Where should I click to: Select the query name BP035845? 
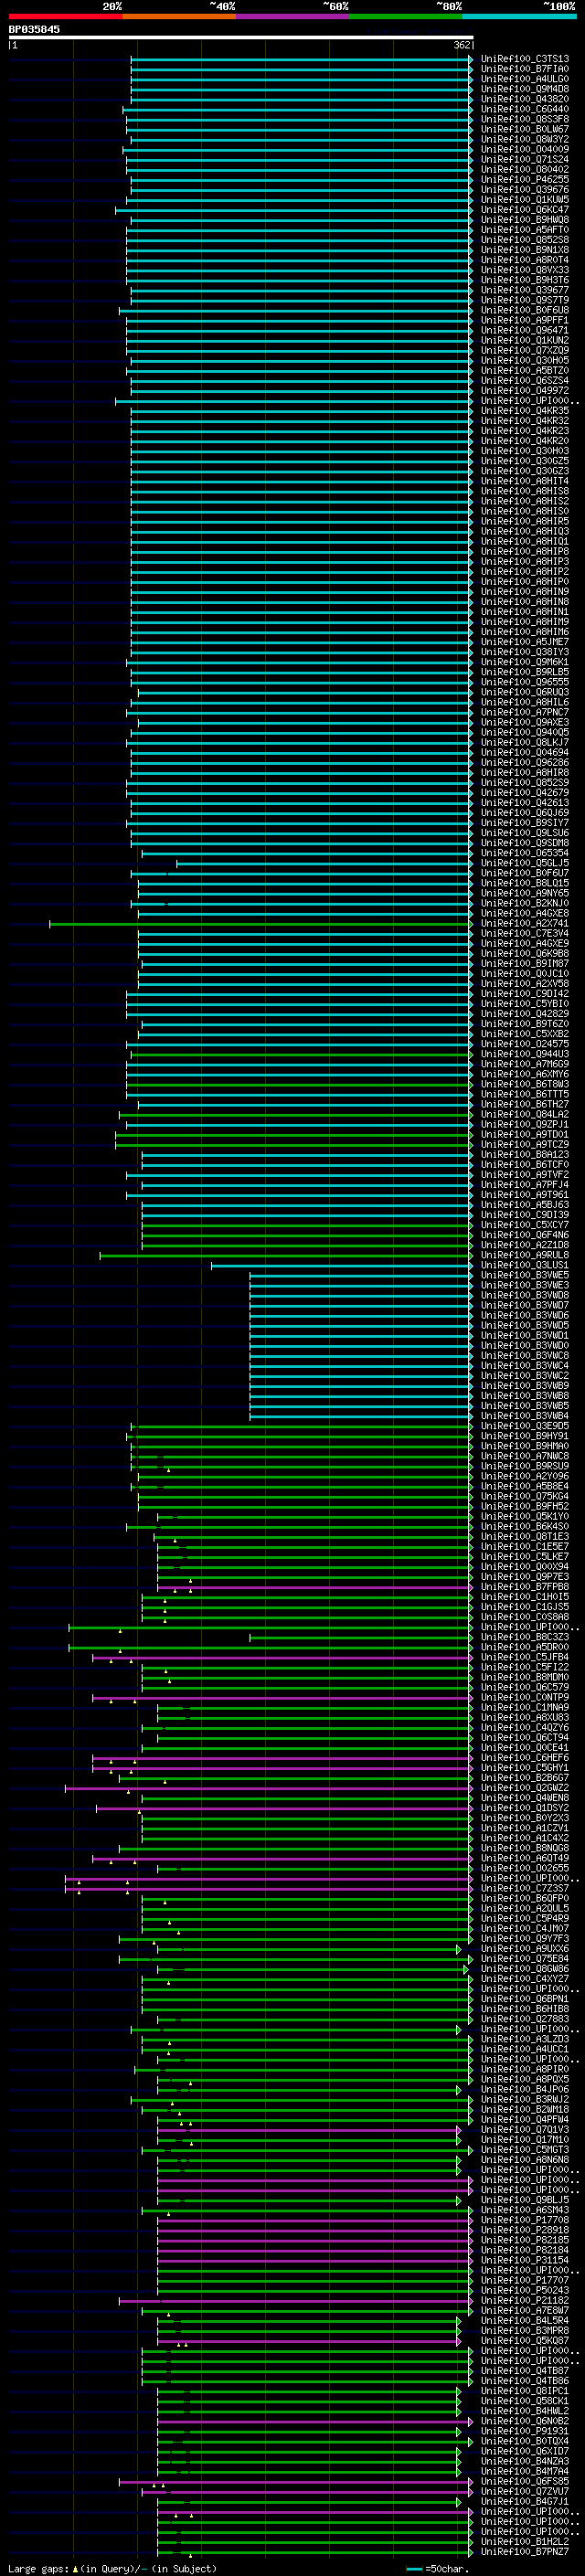click(x=34, y=29)
